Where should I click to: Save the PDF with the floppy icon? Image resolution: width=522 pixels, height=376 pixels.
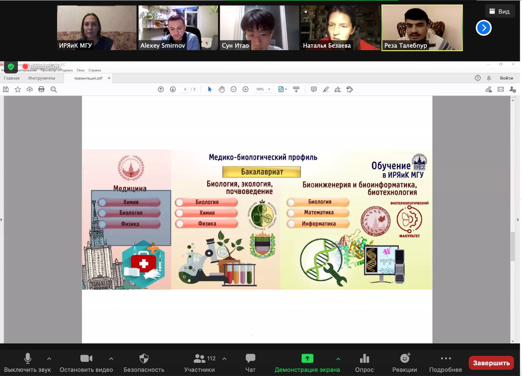(6, 89)
